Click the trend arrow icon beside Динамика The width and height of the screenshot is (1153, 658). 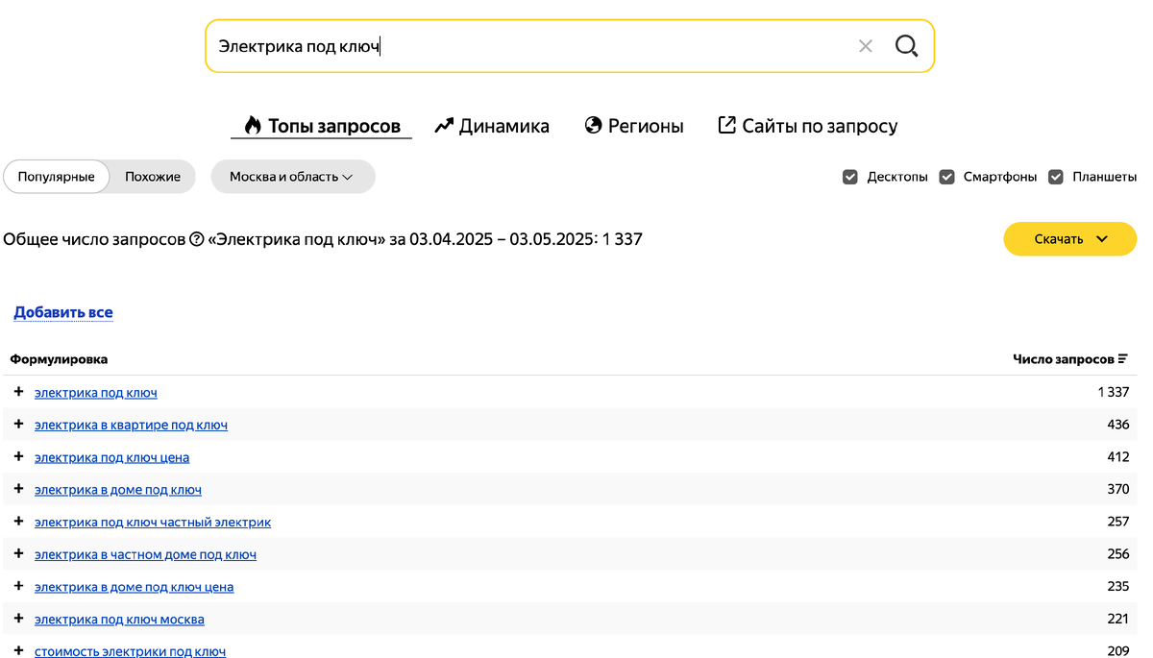pos(443,125)
